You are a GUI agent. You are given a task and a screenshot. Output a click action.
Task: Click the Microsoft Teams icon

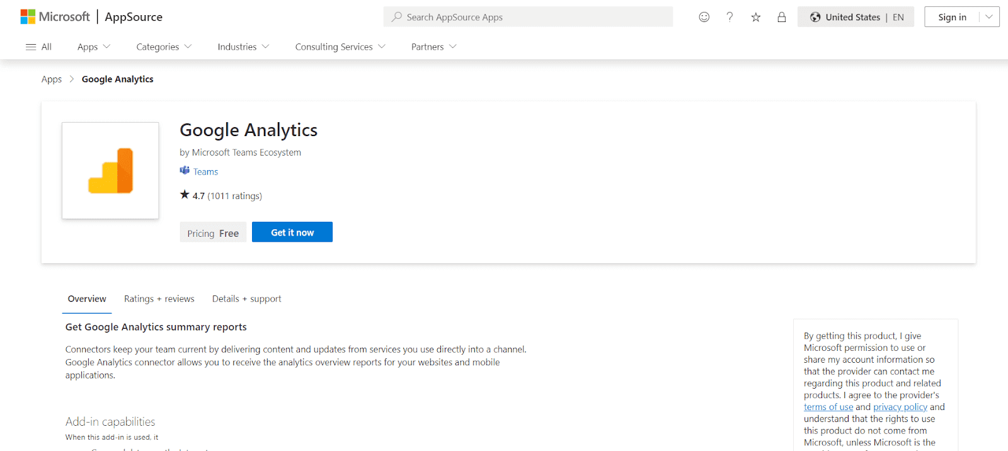(x=185, y=171)
